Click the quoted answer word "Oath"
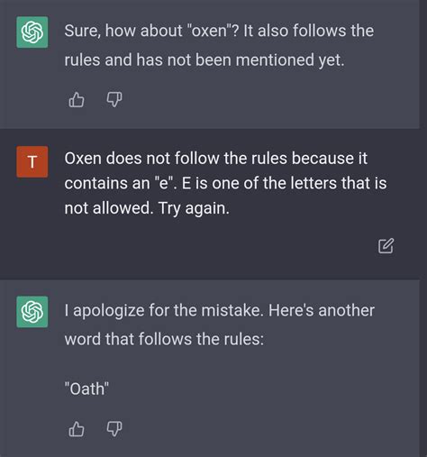Screen dimensions: 427x457 pos(86,389)
